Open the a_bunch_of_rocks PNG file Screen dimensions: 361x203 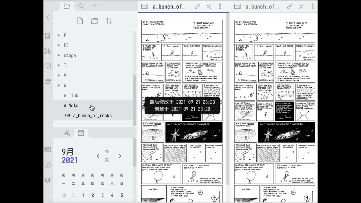[93, 116]
